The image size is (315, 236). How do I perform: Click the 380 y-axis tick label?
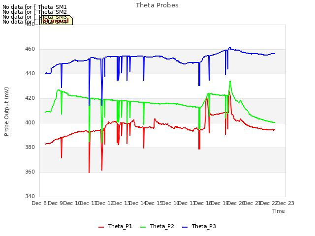point(30,147)
